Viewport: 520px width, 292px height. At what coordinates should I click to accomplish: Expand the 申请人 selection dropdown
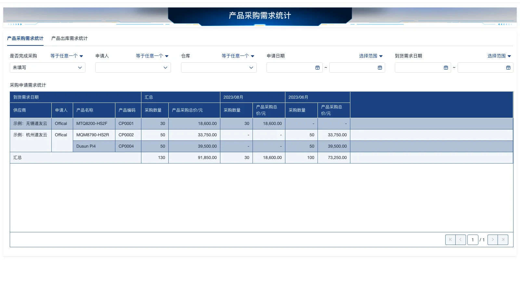coord(133,67)
